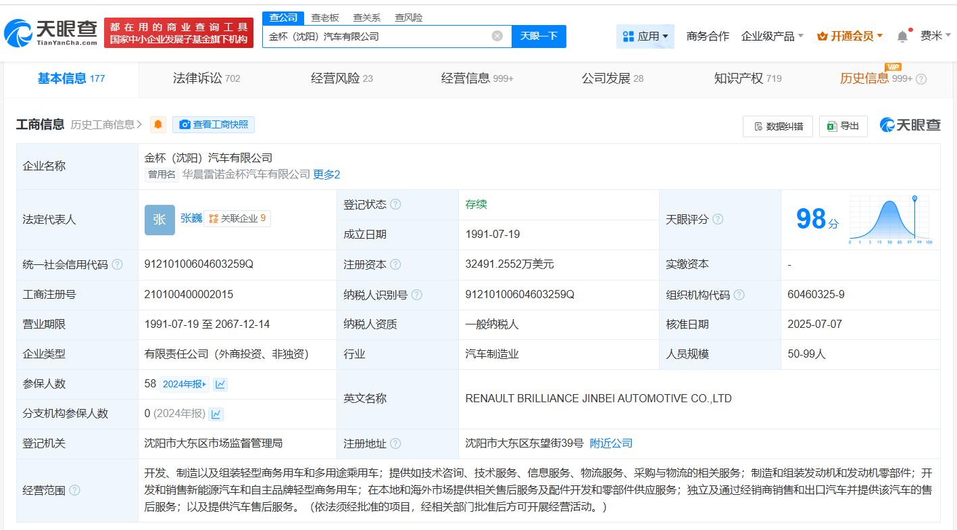Screen dimensions: 957x530
Task: Click registration number 210100400002015
Action: (189, 295)
